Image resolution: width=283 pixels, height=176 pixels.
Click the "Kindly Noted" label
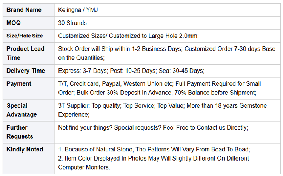coord(25,149)
